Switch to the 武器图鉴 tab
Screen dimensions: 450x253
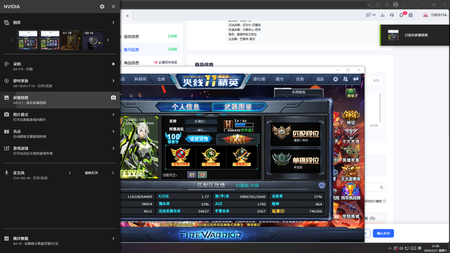(x=238, y=107)
